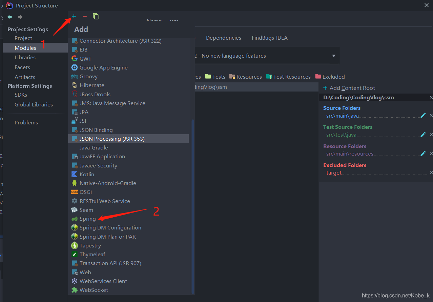Open Problems section
Screen dimensions: 433x302
pos(26,123)
